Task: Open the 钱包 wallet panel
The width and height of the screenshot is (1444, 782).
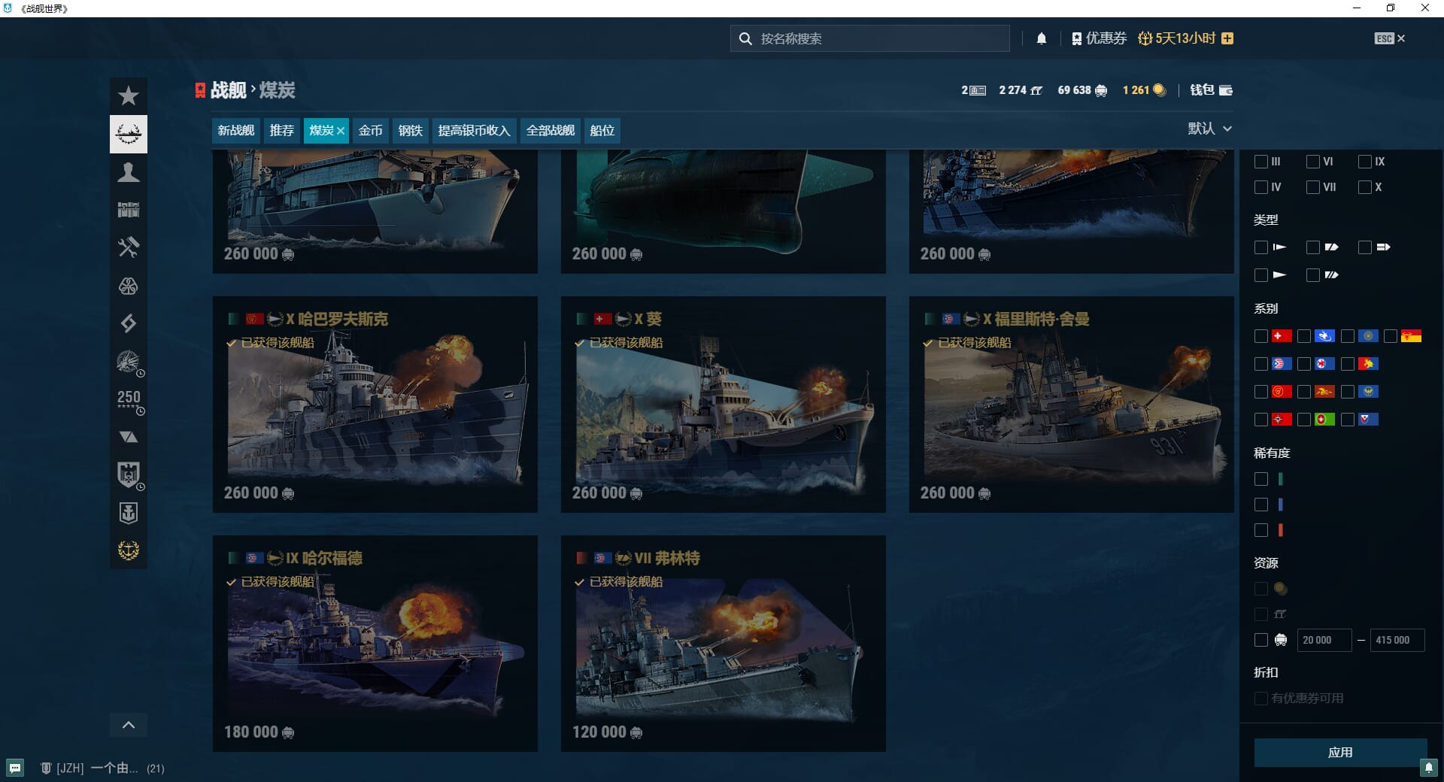Action: (x=1211, y=90)
